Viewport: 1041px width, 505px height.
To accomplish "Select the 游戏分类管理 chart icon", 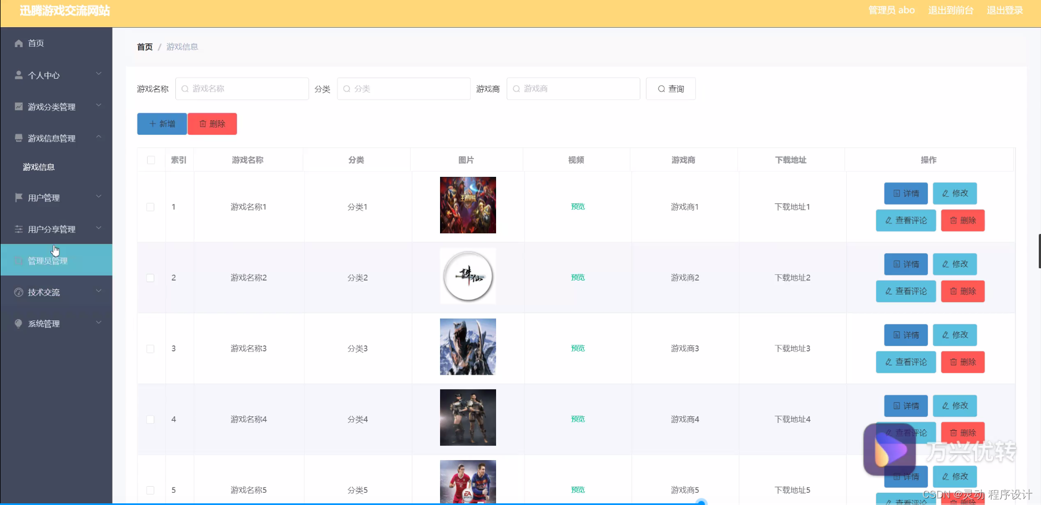I will tap(18, 106).
